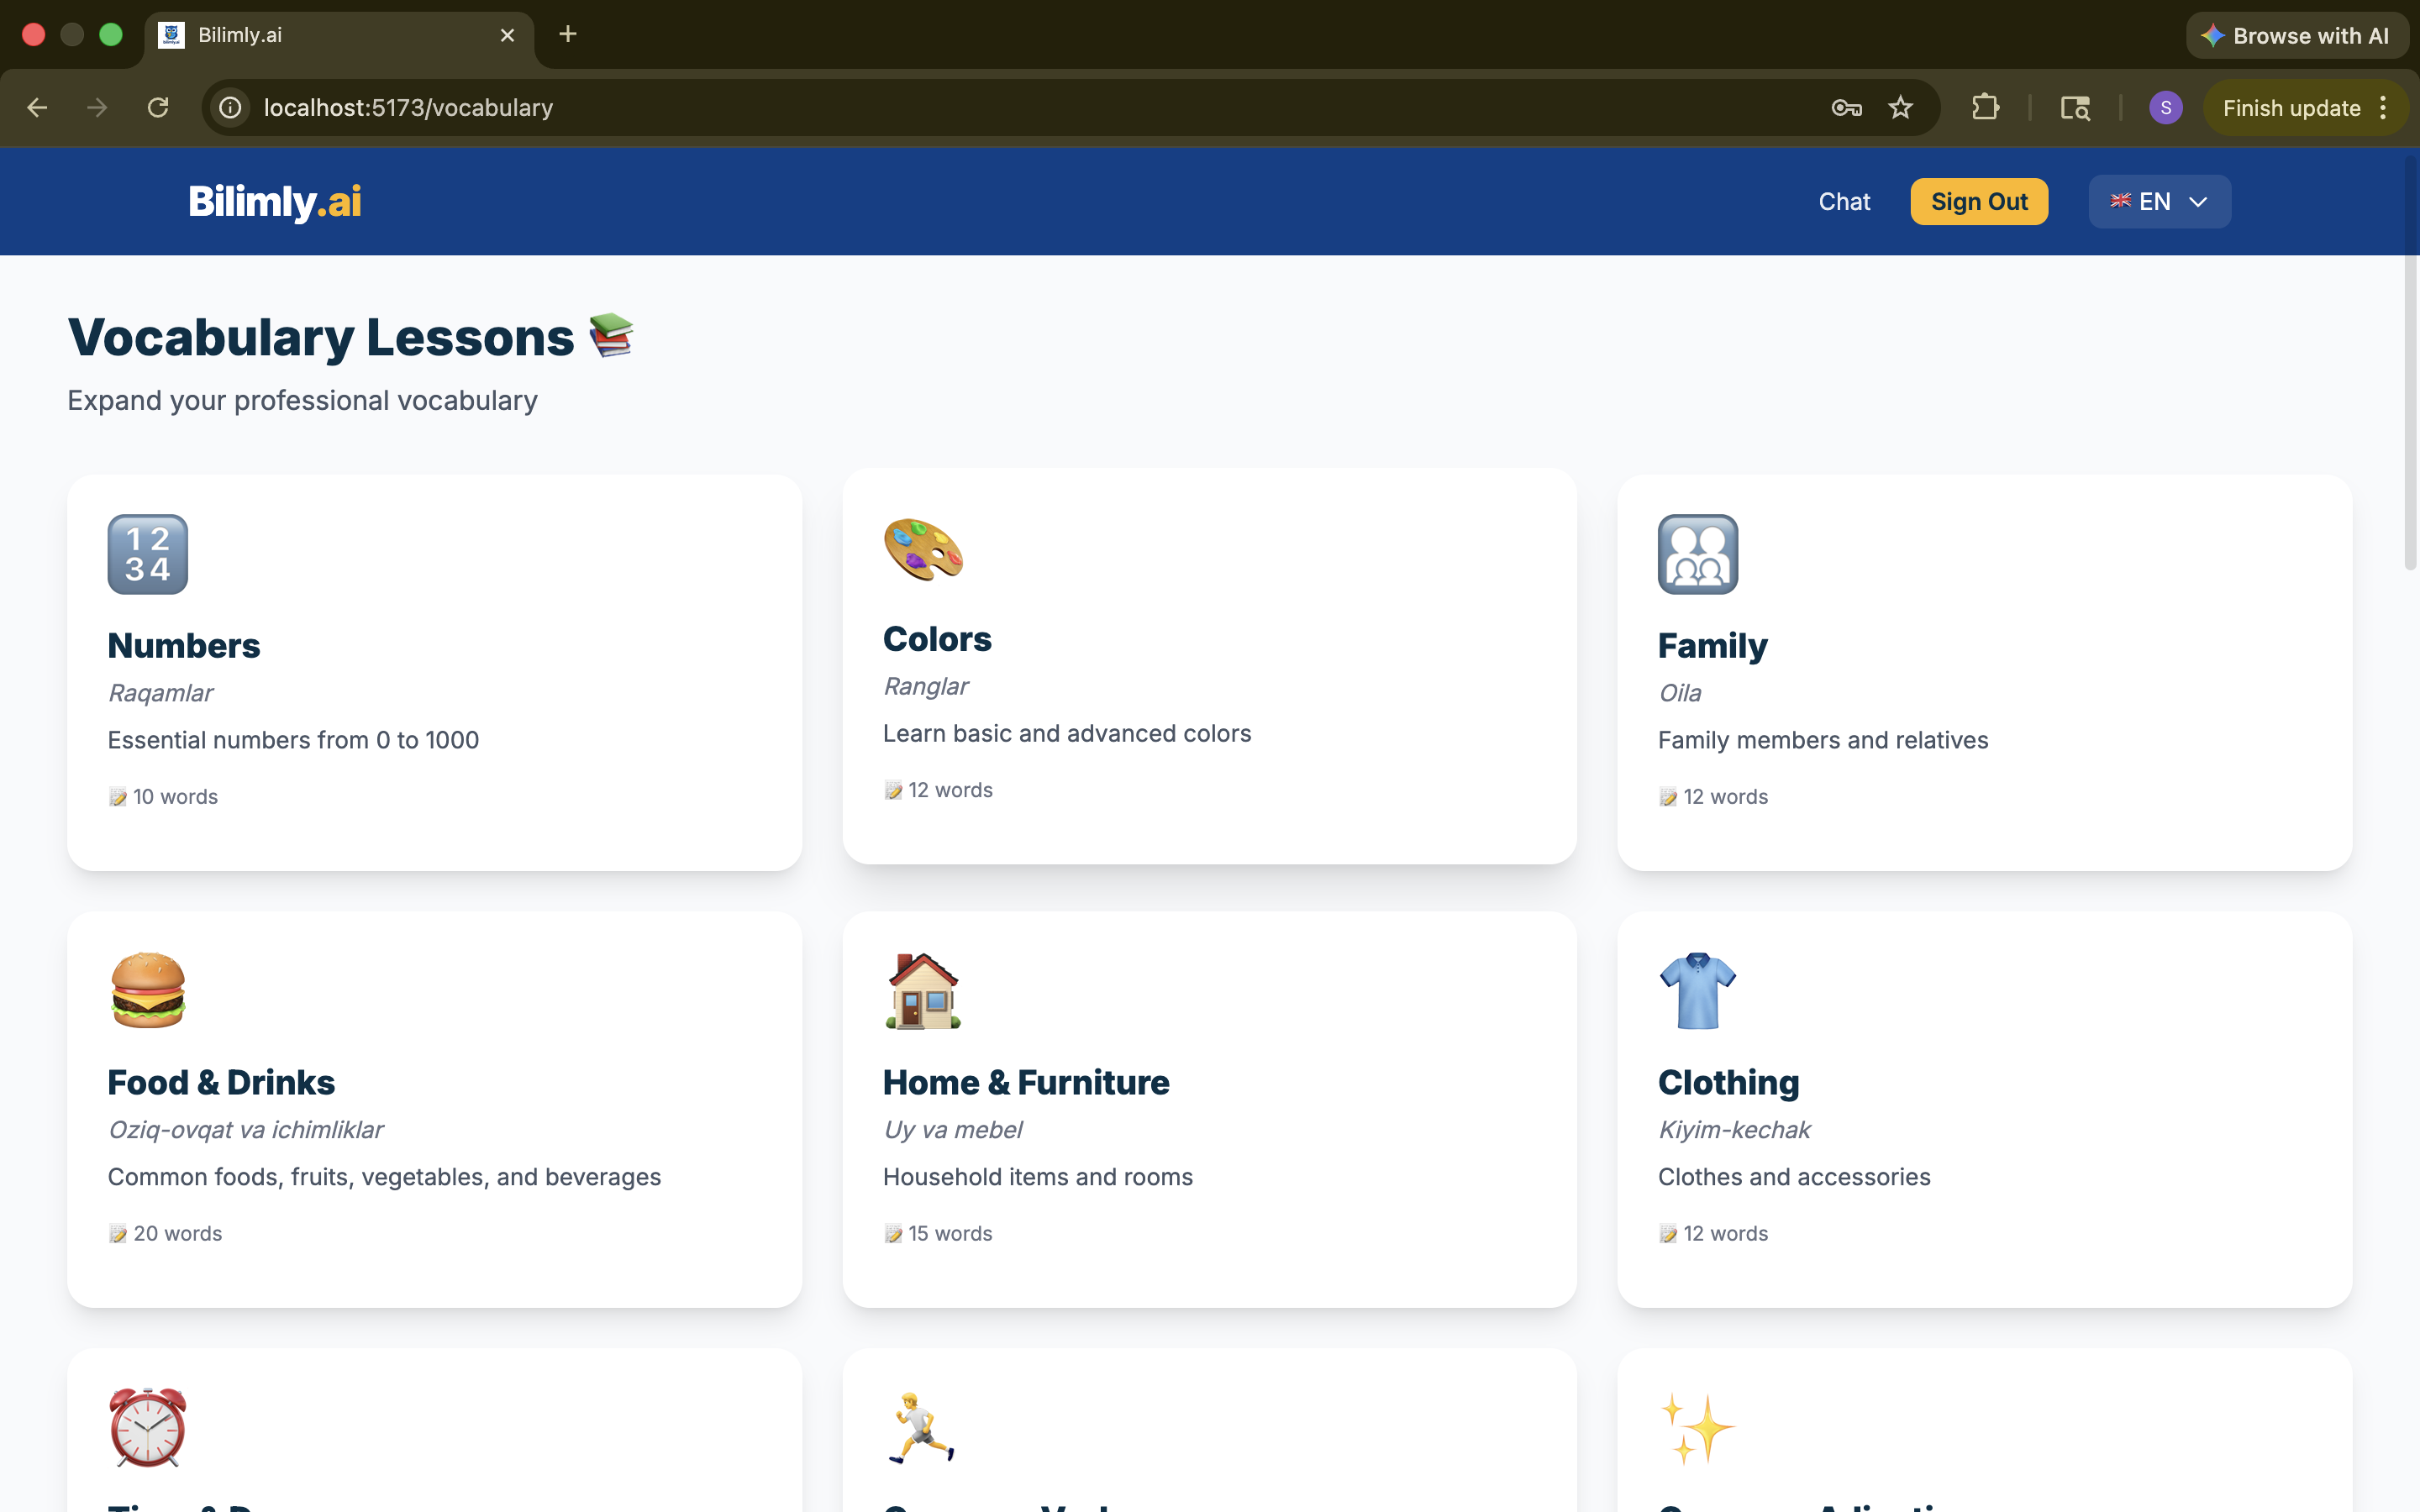Click the Sign Out button
This screenshot has height=1512, width=2420.
click(x=1978, y=201)
